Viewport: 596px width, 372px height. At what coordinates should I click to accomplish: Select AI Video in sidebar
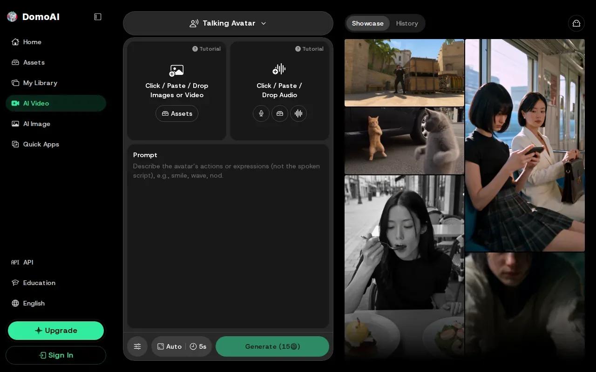click(56, 103)
